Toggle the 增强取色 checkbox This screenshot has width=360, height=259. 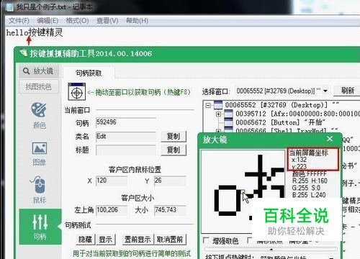click(206, 240)
